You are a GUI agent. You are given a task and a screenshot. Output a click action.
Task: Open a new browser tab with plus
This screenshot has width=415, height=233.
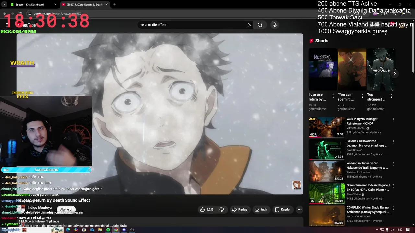click(114, 5)
